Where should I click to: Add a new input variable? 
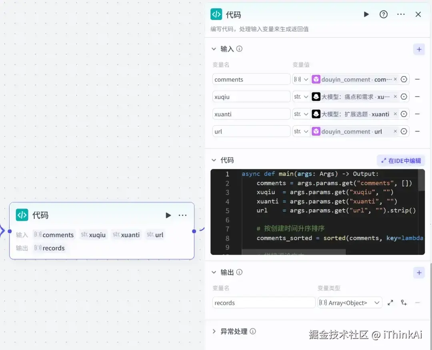[x=419, y=49]
